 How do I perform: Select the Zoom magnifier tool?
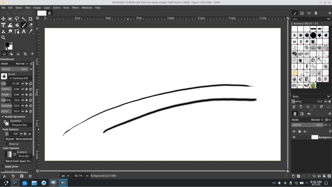pyautogui.click(x=3, y=38)
